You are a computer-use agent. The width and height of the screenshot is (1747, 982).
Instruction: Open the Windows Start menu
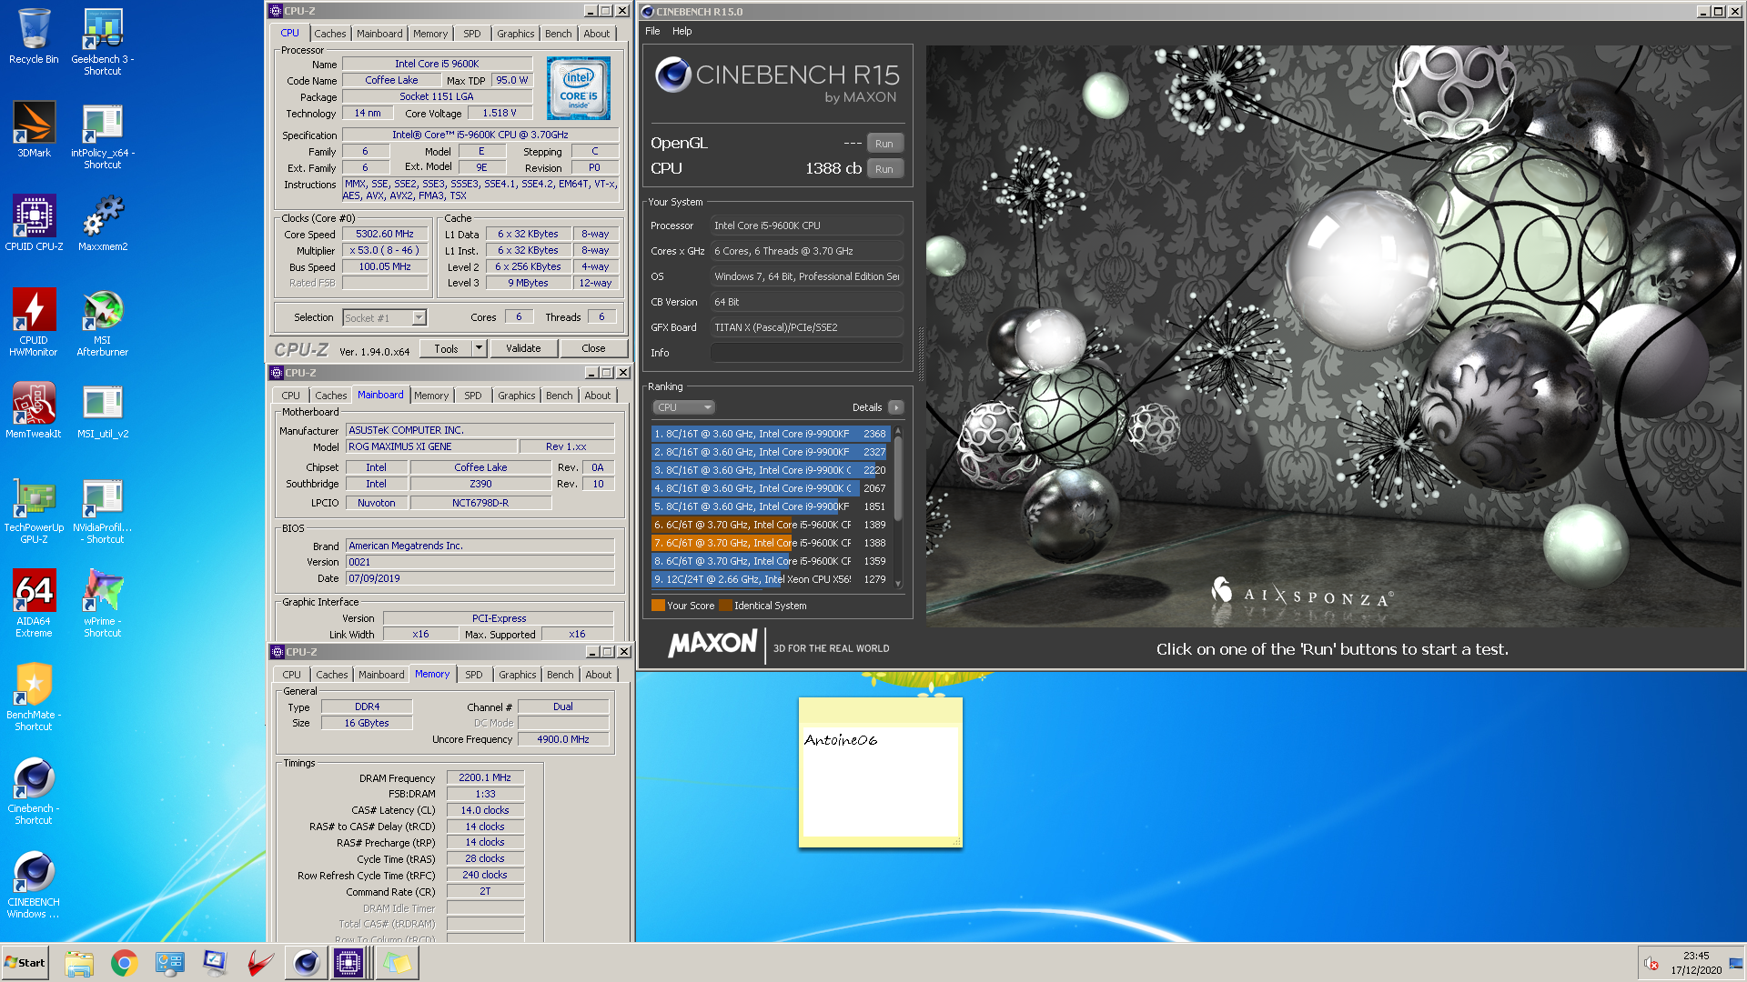(25, 963)
